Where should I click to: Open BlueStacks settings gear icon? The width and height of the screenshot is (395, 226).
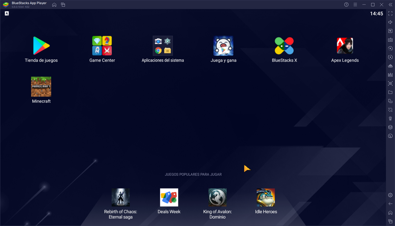click(390, 195)
